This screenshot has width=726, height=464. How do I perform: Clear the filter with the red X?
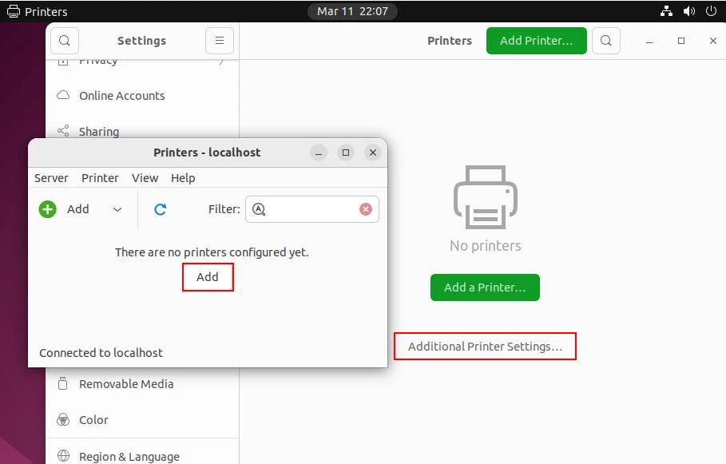[x=366, y=209]
